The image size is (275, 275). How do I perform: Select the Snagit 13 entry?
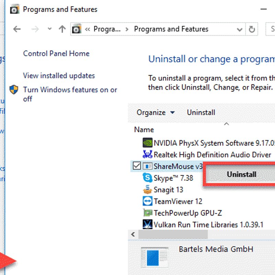tap(168, 190)
